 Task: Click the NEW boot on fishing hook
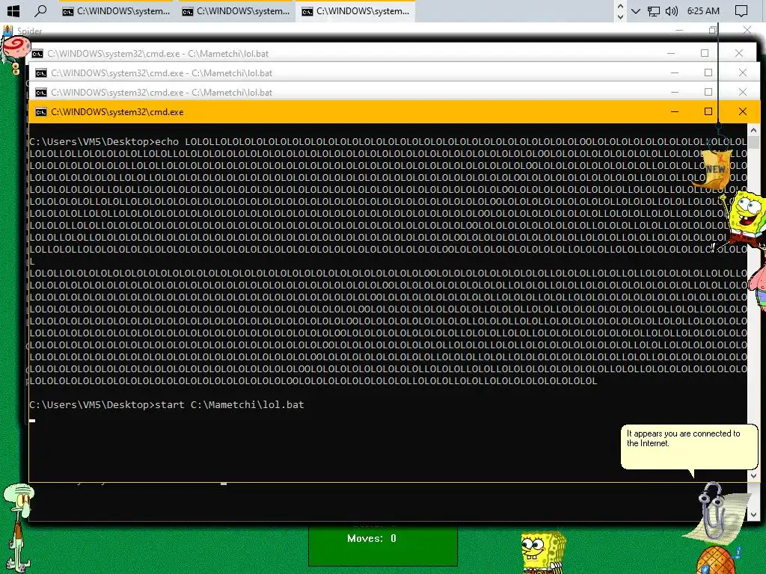(x=713, y=169)
